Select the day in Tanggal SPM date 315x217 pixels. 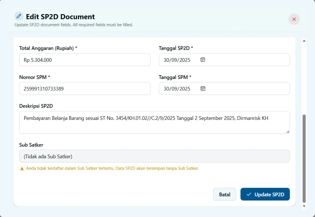coord(166,89)
